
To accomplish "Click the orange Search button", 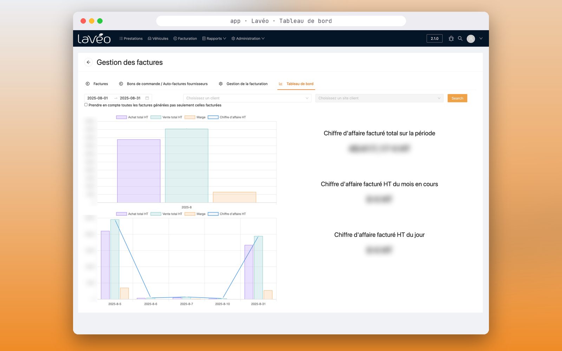I will (457, 98).
